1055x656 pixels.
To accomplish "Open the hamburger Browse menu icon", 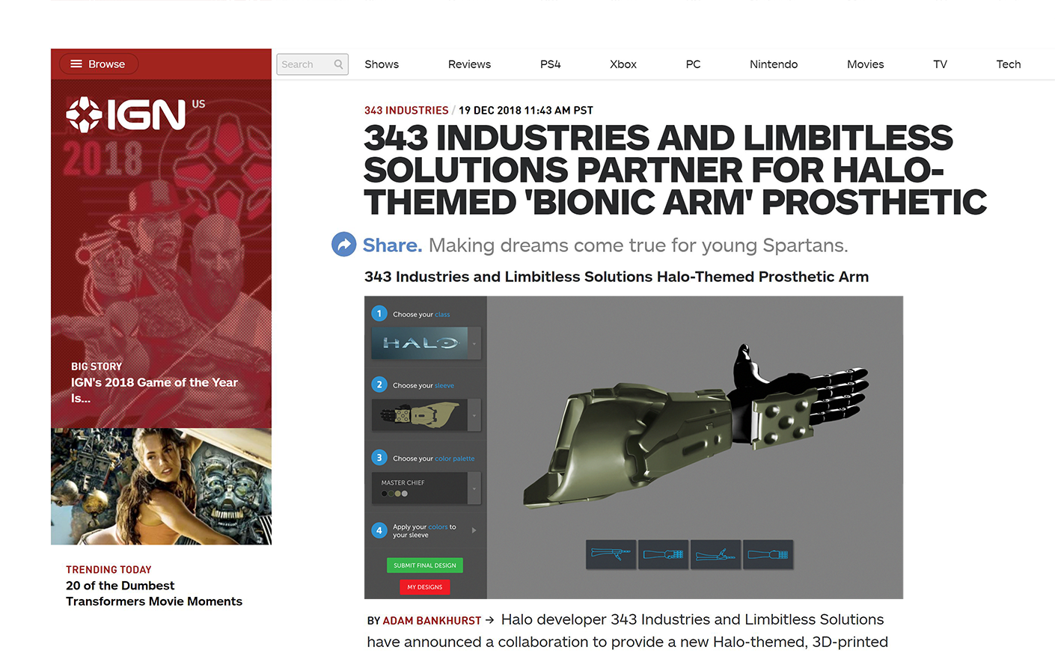I will [76, 64].
